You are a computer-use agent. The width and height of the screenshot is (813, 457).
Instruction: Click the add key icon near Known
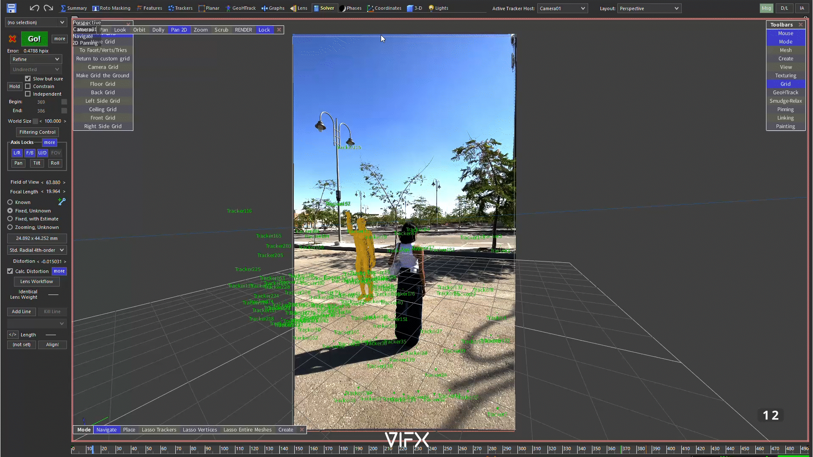click(x=62, y=202)
